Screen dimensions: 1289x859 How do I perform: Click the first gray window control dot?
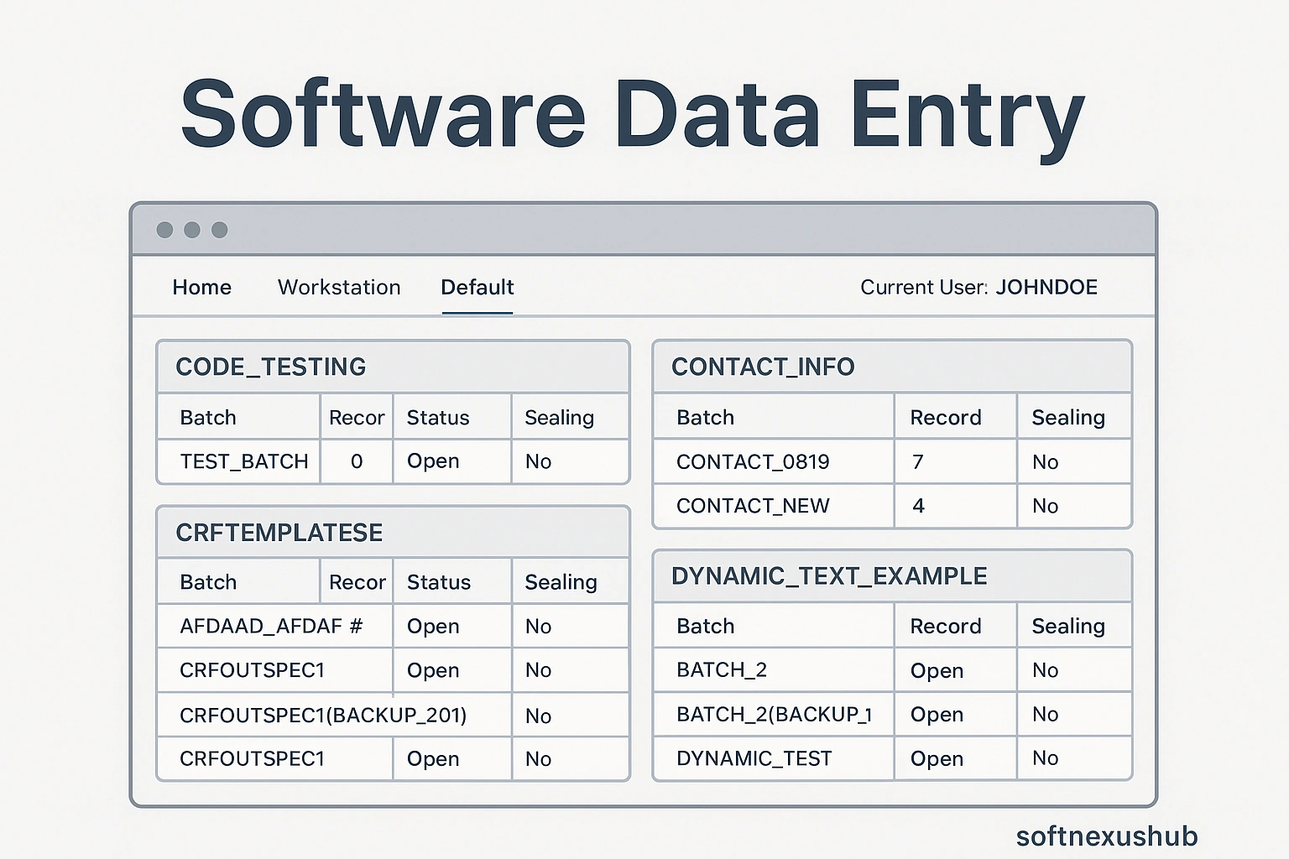point(165,230)
